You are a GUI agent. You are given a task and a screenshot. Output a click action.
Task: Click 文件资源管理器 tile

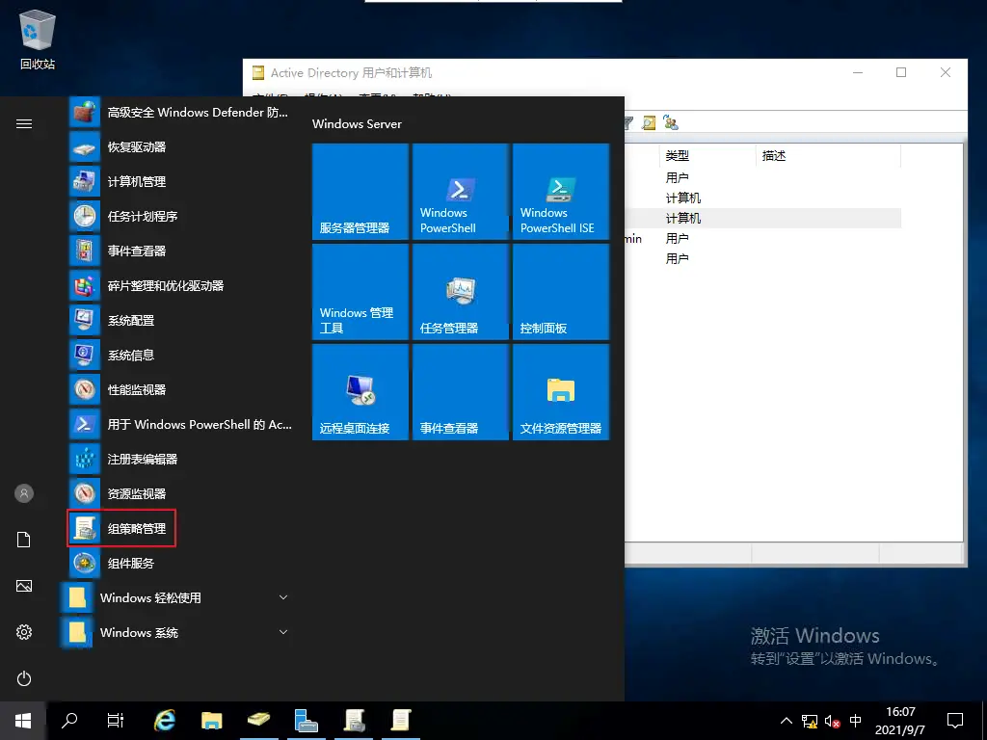[x=561, y=391]
